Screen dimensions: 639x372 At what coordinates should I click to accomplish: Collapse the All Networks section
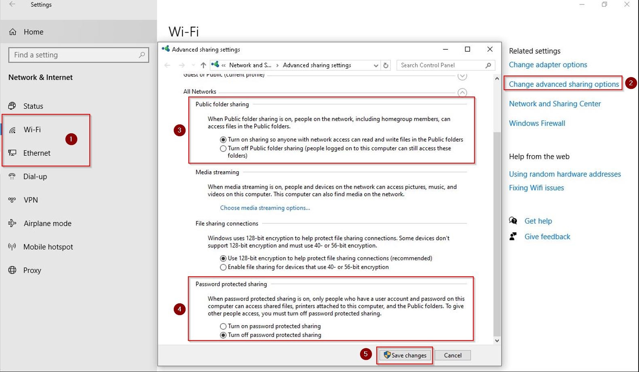click(462, 92)
